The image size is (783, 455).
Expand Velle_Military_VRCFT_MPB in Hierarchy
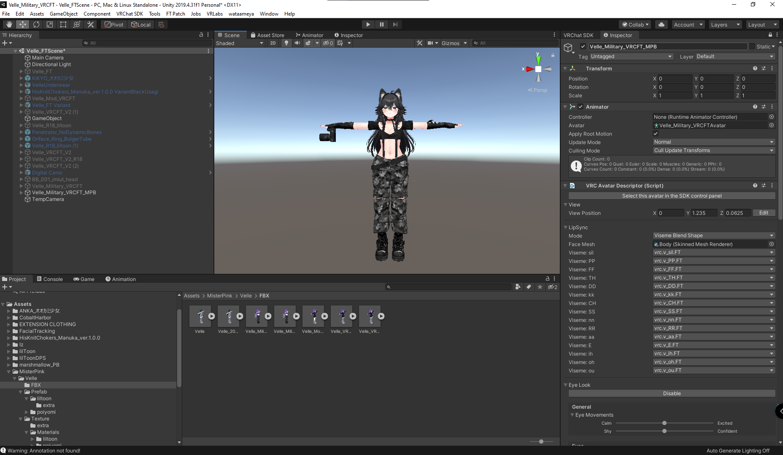pos(21,193)
